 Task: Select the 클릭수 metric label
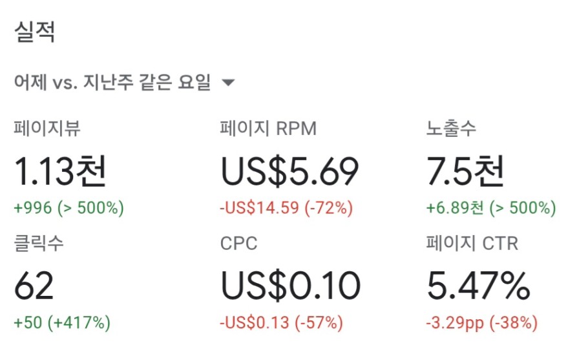[x=39, y=243]
